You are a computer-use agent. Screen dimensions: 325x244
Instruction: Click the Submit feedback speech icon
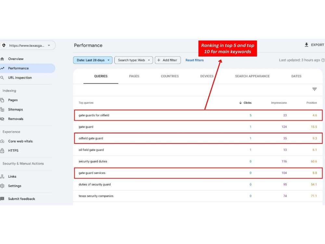pos(2,199)
